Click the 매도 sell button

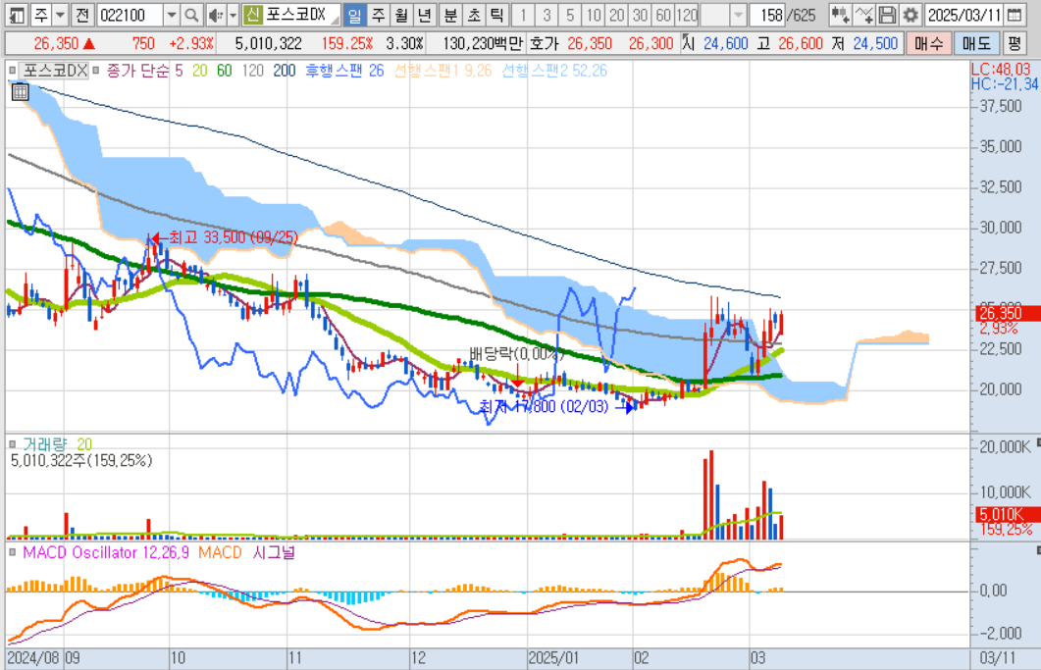[976, 43]
